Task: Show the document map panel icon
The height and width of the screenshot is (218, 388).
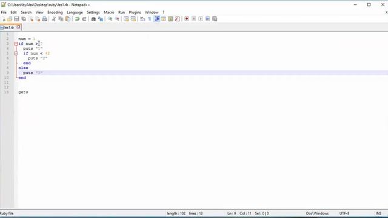Action: (170, 19)
